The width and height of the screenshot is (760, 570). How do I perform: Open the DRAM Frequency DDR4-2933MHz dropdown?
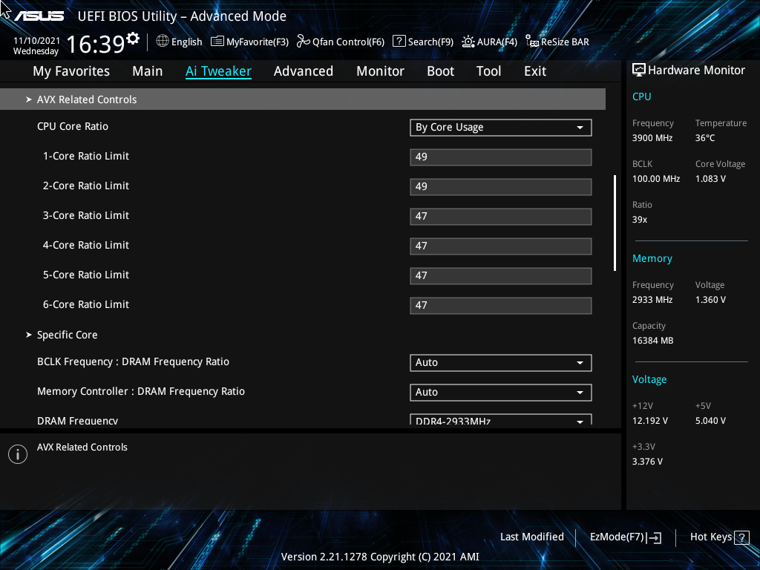[501, 419]
